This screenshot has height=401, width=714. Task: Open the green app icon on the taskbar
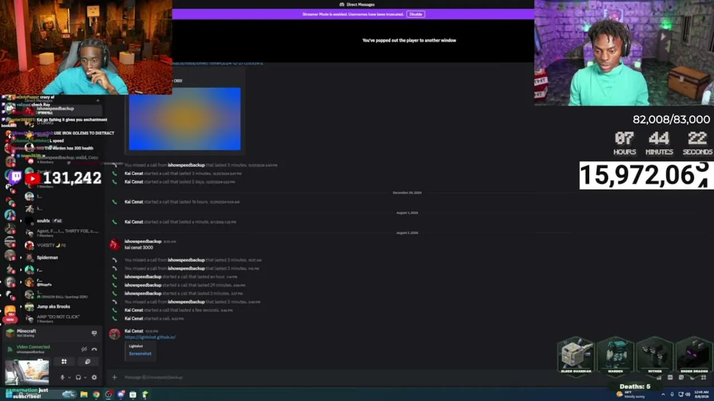click(145, 395)
